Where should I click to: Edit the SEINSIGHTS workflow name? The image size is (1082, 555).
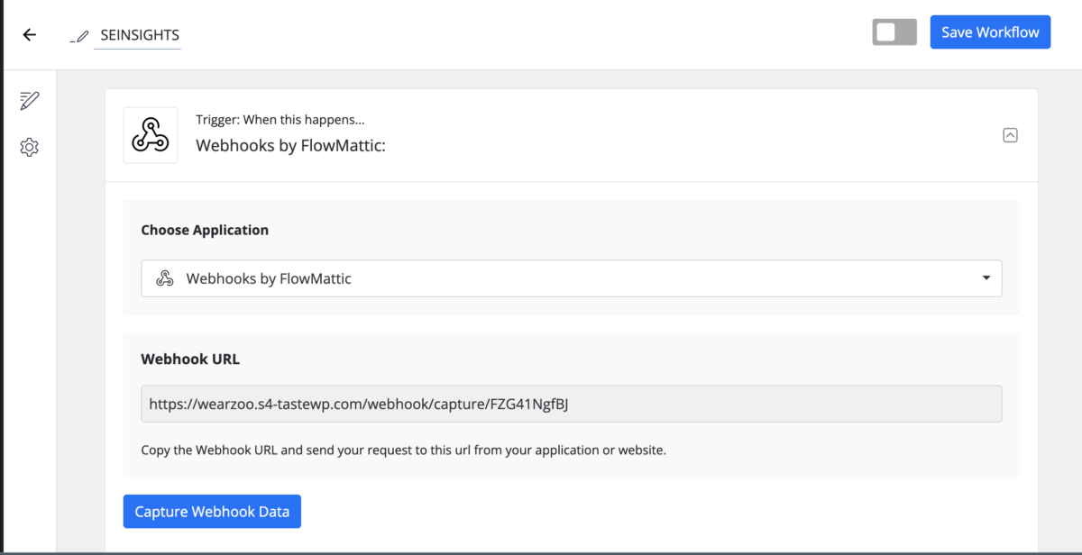(139, 35)
